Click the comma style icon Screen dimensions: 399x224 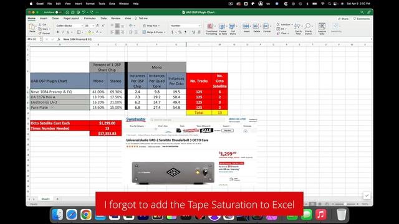point(185,32)
